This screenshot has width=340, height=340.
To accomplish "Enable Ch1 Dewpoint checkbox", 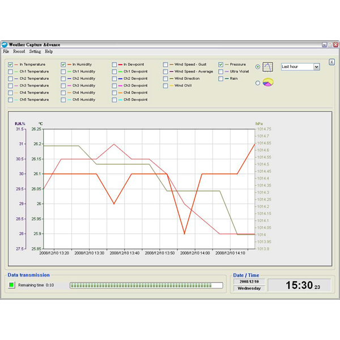I will click(x=114, y=71).
